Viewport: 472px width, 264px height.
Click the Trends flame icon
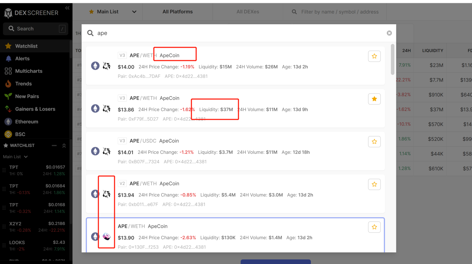tap(8, 84)
